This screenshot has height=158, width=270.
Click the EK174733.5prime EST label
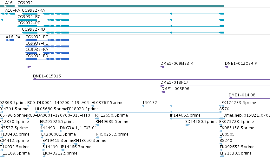[239, 103]
